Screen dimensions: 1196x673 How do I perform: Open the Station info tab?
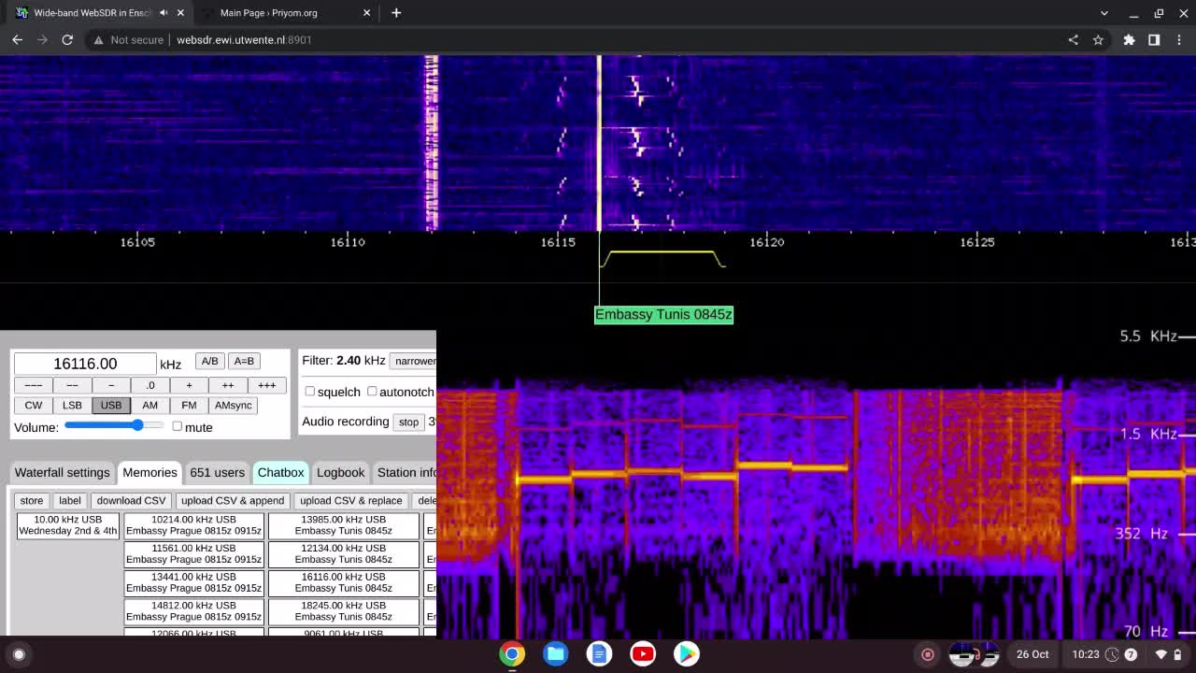[405, 472]
